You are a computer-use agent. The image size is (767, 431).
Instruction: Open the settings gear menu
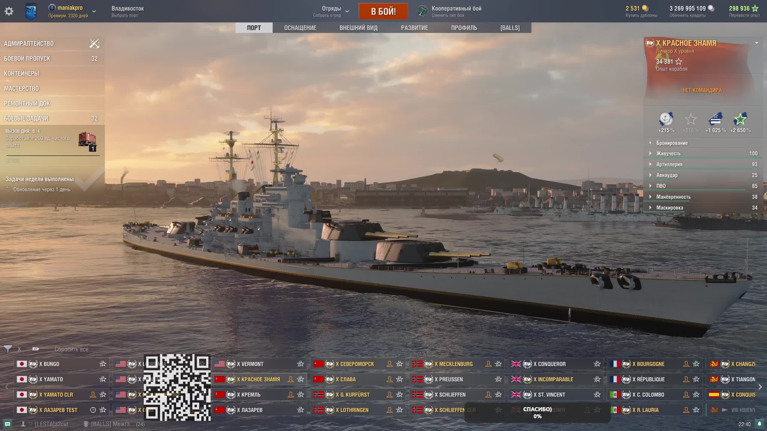click(9, 11)
